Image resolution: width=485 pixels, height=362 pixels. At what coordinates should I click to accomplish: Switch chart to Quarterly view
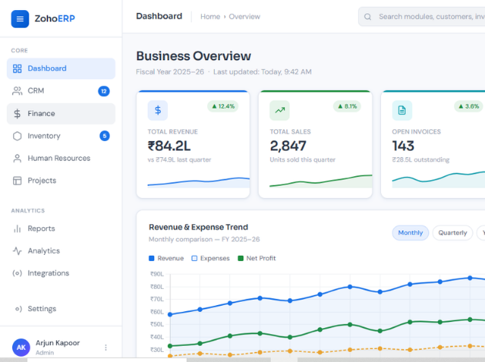click(x=453, y=233)
